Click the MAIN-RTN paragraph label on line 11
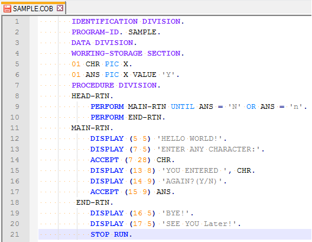The width and height of the screenshot is (312, 242). [90, 128]
